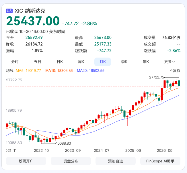The width and height of the screenshot is (187, 173).
Task: Click the 资金分布 button
Action: tap(71, 161)
